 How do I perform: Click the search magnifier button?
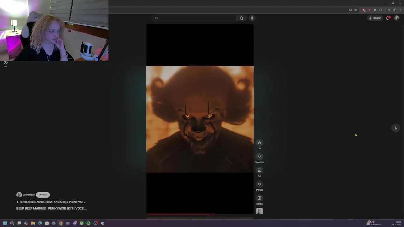241,18
